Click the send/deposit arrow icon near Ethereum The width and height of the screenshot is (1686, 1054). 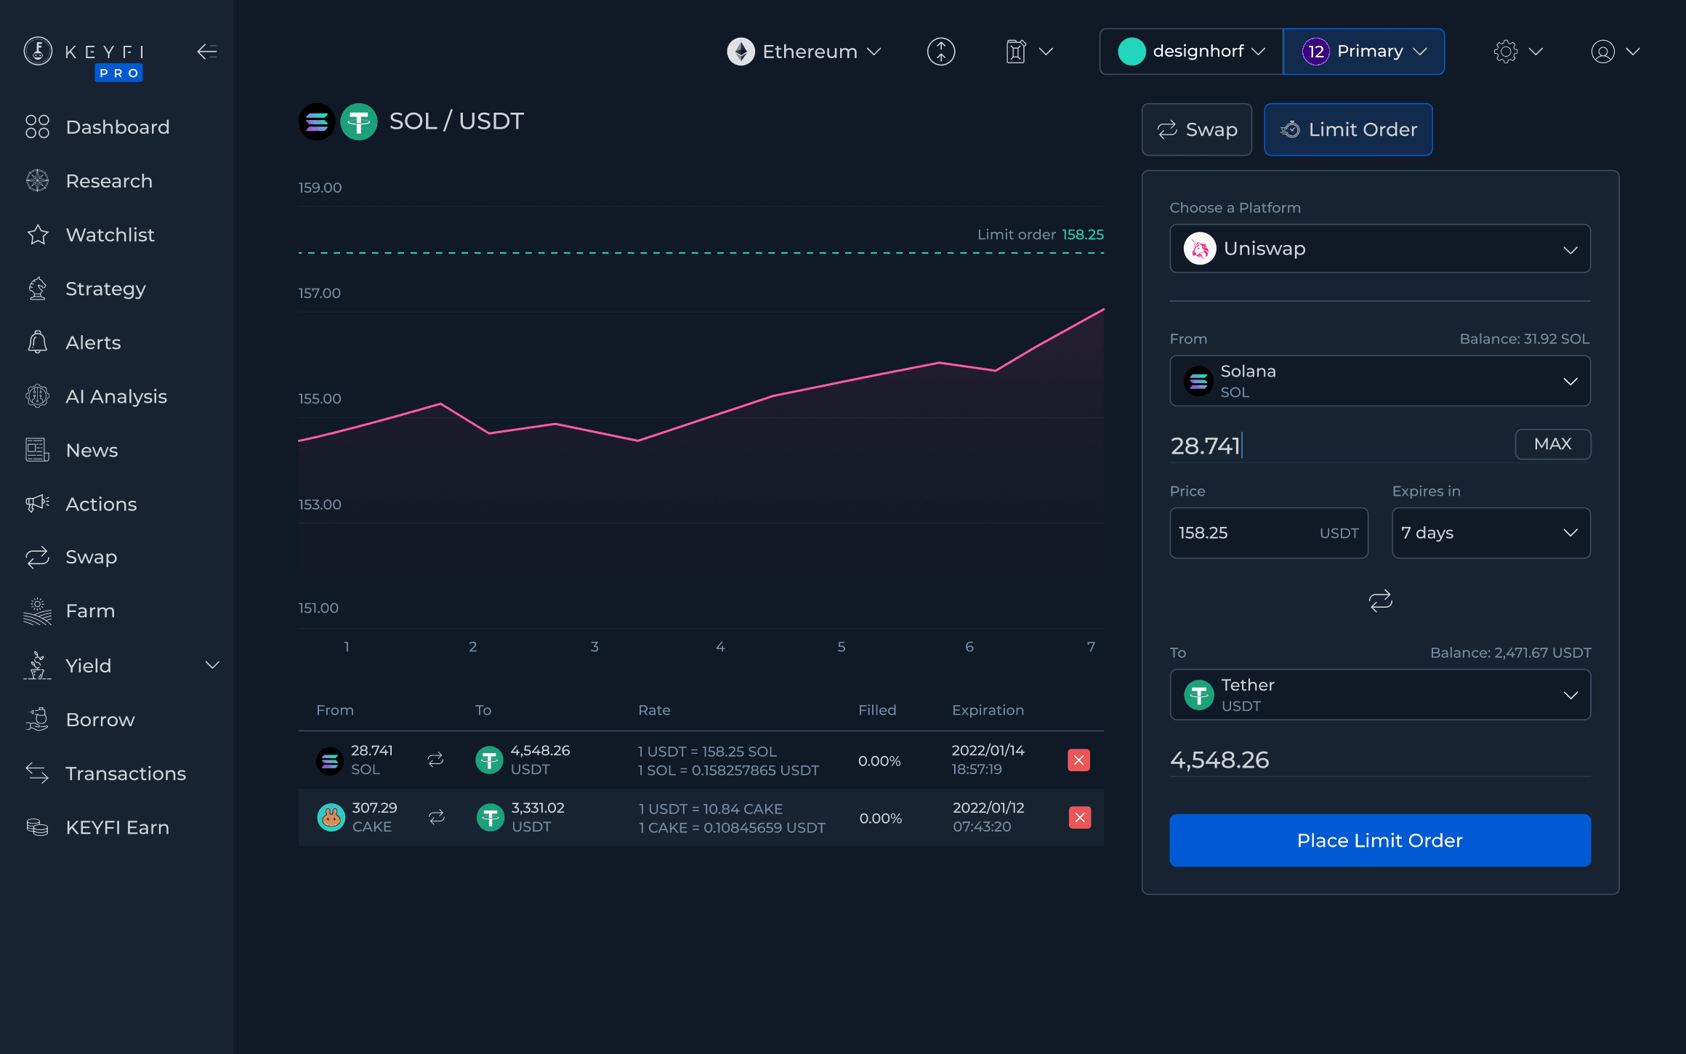click(940, 51)
